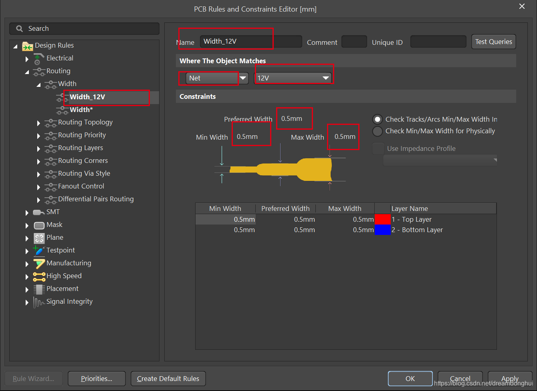Click the Width_12V rule icon
The image size is (537, 391).
click(62, 97)
